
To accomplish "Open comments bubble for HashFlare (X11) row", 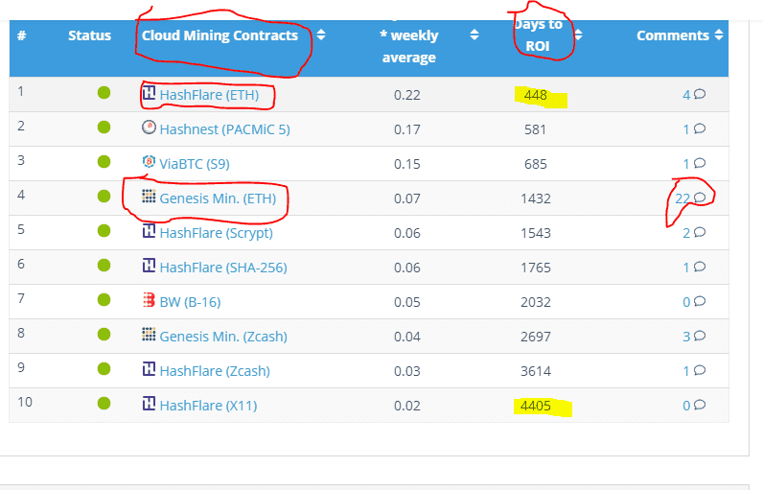I will pos(699,405).
